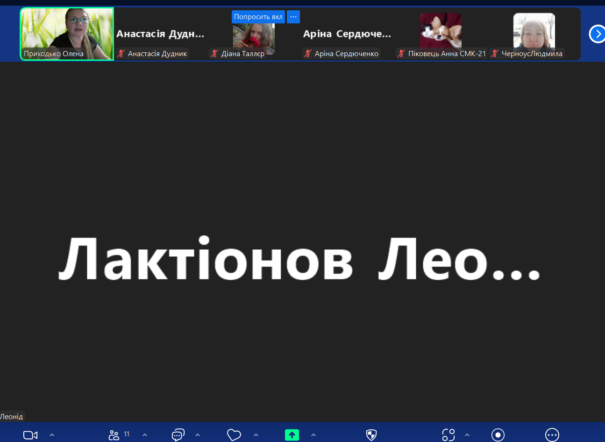
Task: Click the video camera icon in toolbar
Action: (30, 435)
